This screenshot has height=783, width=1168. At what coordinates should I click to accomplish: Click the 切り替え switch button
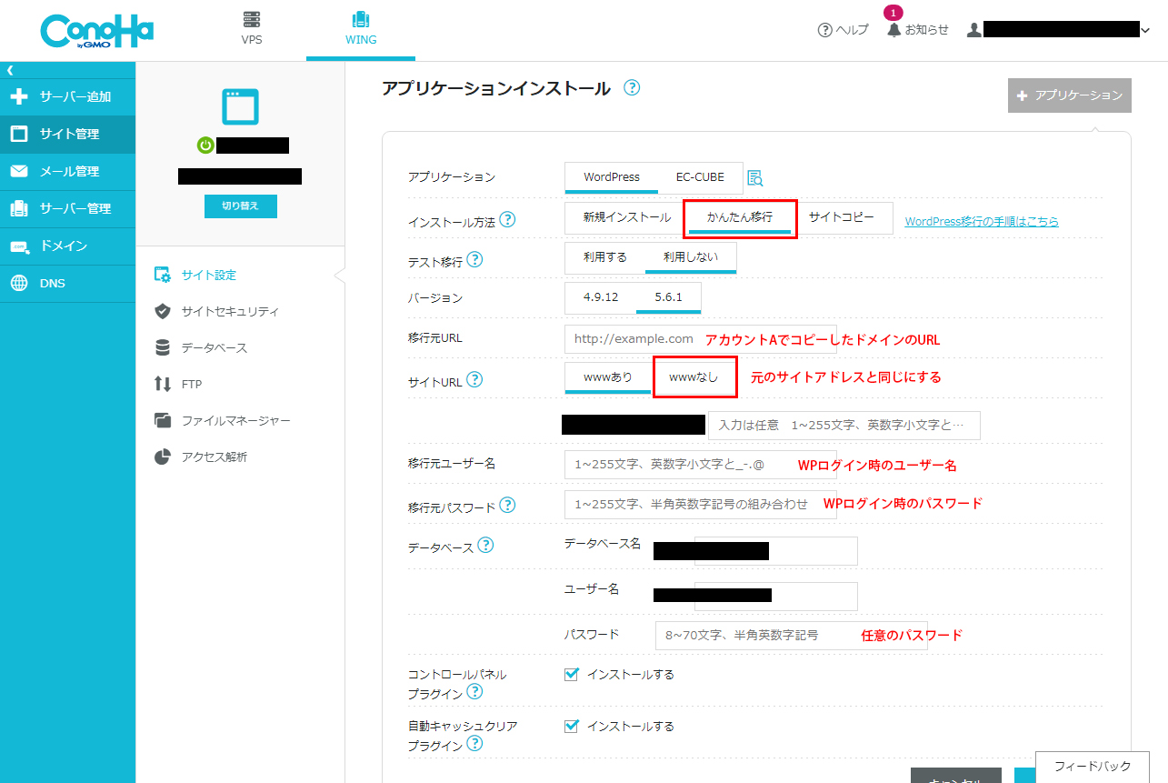click(x=241, y=206)
